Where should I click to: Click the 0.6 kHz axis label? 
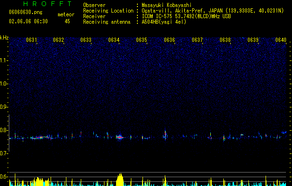pos(4,177)
